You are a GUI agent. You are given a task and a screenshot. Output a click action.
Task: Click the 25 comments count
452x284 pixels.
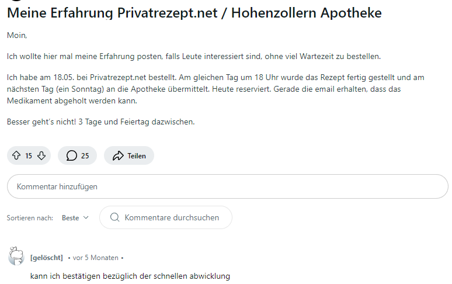click(x=85, y=156)
